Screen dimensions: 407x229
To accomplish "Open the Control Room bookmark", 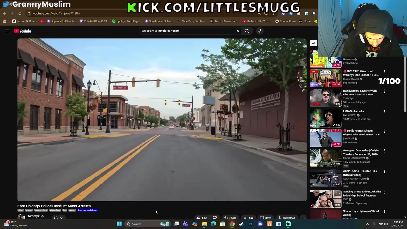I will pos(286,21).
